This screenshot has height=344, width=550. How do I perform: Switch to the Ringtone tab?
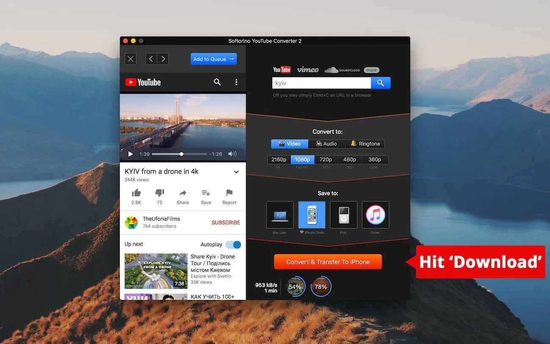(x=365, y=143)
